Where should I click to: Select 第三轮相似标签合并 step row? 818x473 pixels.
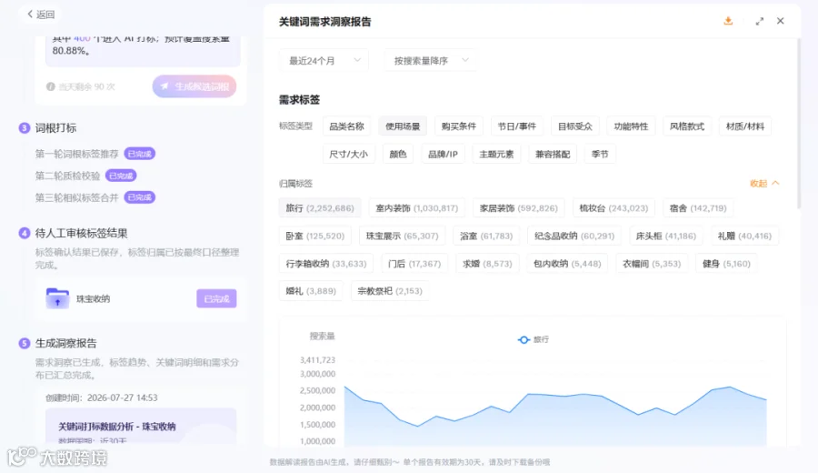point(95,198)
